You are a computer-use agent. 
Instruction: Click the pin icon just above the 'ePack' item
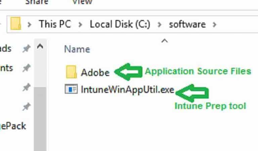click(27, 107)
